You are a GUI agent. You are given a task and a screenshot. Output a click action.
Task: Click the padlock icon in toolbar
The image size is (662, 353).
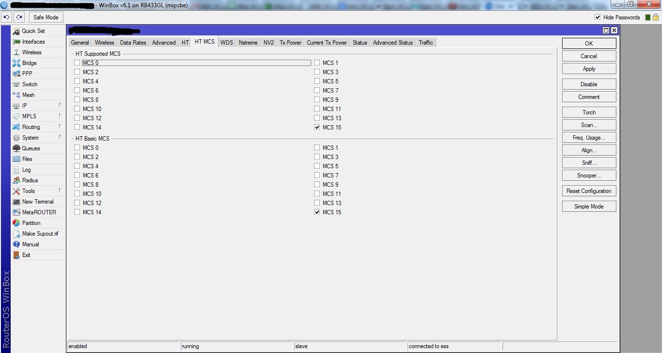pyautogui.click(x=655, y=17)
